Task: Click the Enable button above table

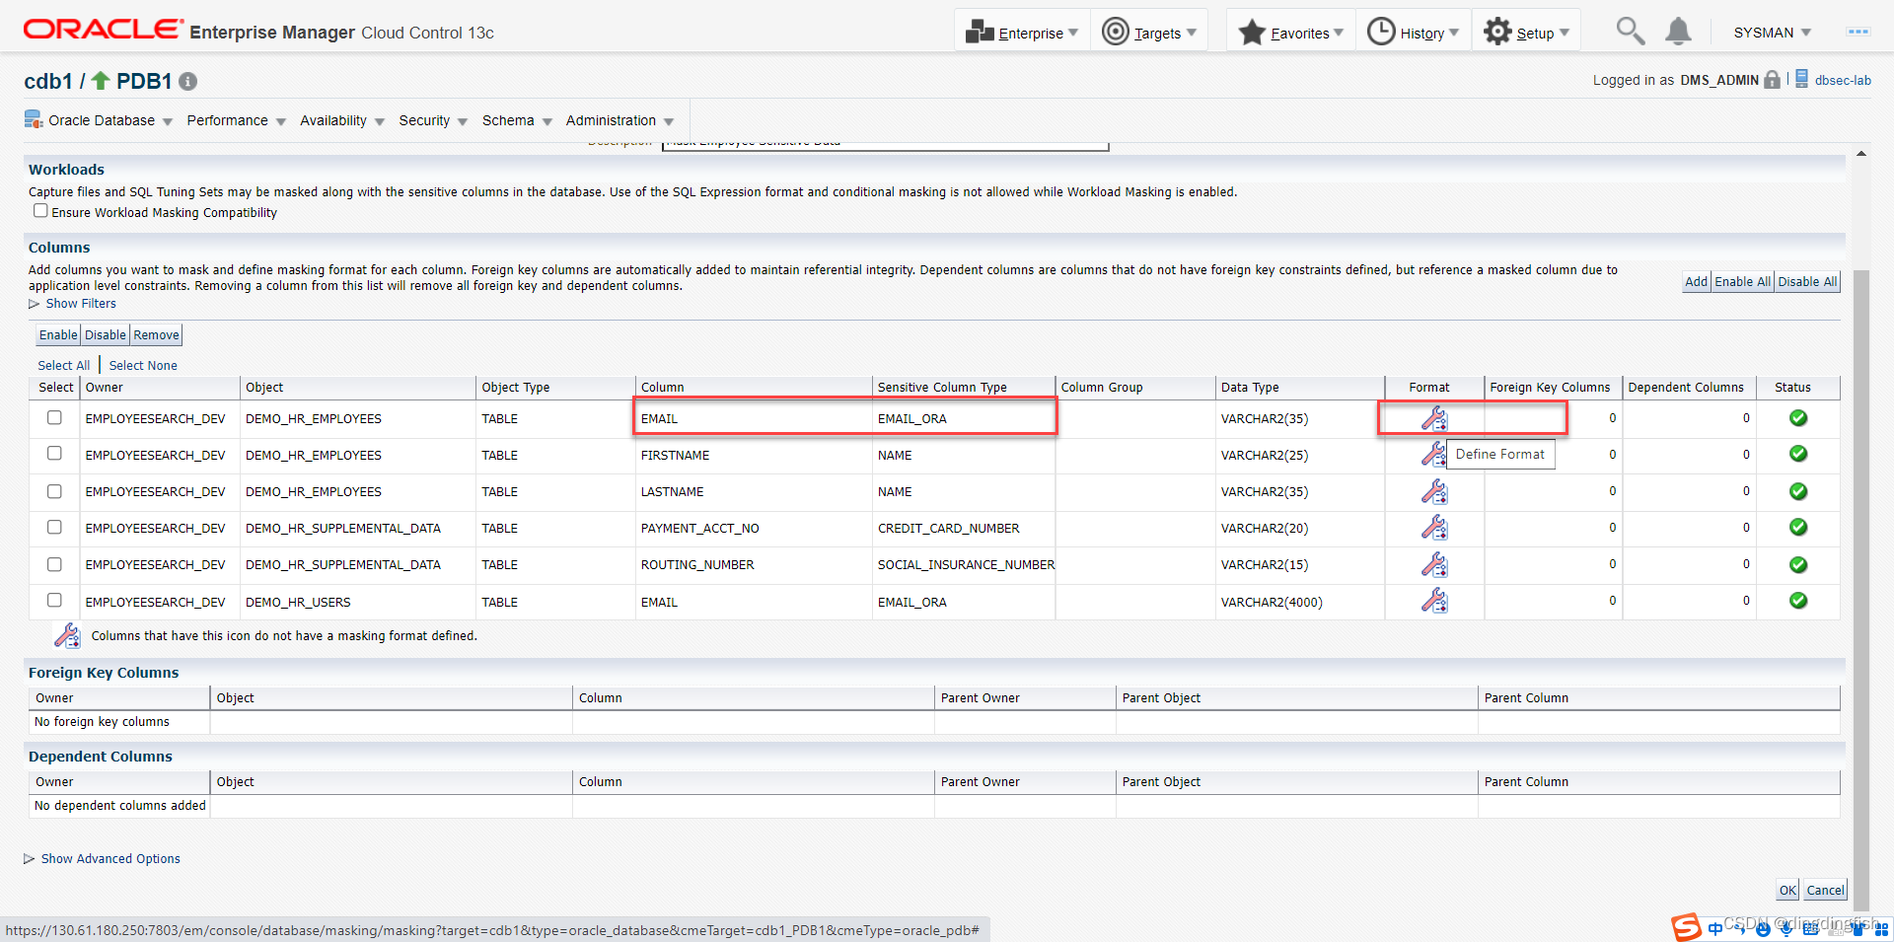Action: [58, 335]
